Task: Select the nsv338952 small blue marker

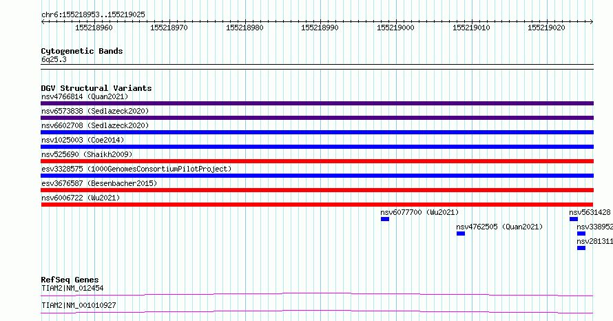Action: pyautogui.click(x=581, y=234)
